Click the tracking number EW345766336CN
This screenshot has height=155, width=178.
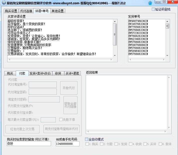pyautogui.click(x=138, y=24)
